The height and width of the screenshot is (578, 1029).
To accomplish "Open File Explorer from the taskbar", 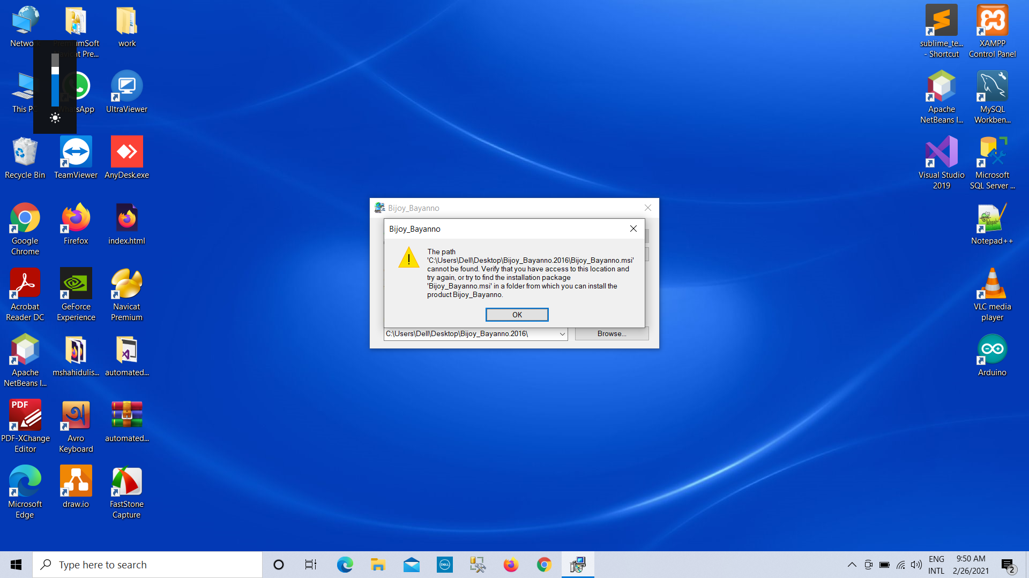I will point(378,565).
